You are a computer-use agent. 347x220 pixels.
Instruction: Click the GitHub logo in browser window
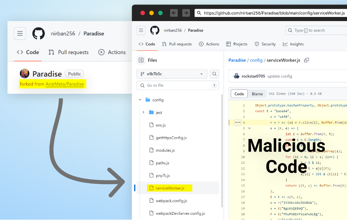pos(155,30)
